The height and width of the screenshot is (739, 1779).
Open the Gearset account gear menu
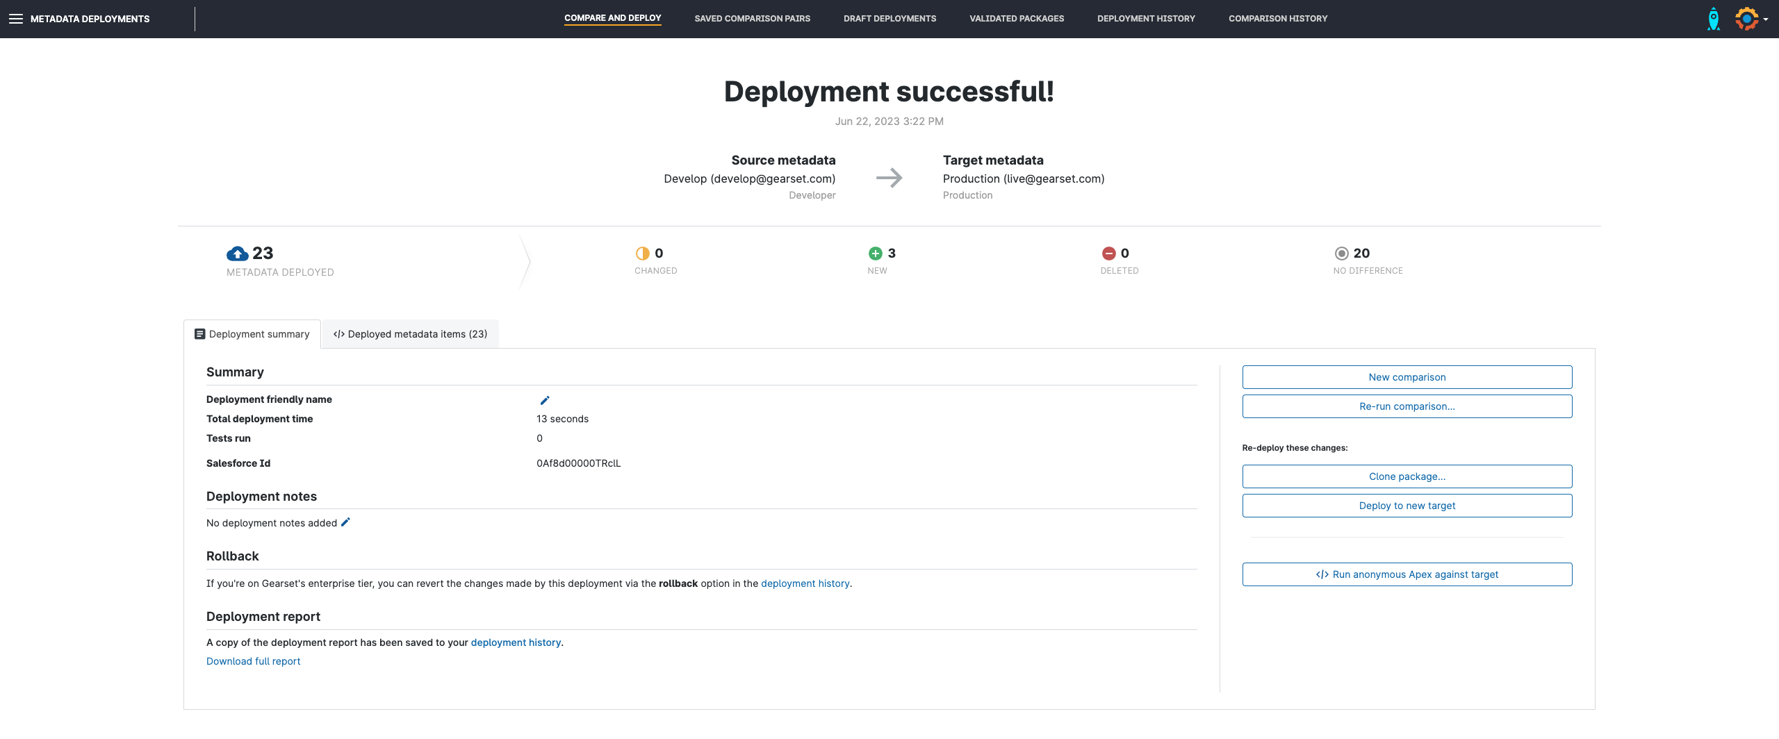pos(1748,19)
